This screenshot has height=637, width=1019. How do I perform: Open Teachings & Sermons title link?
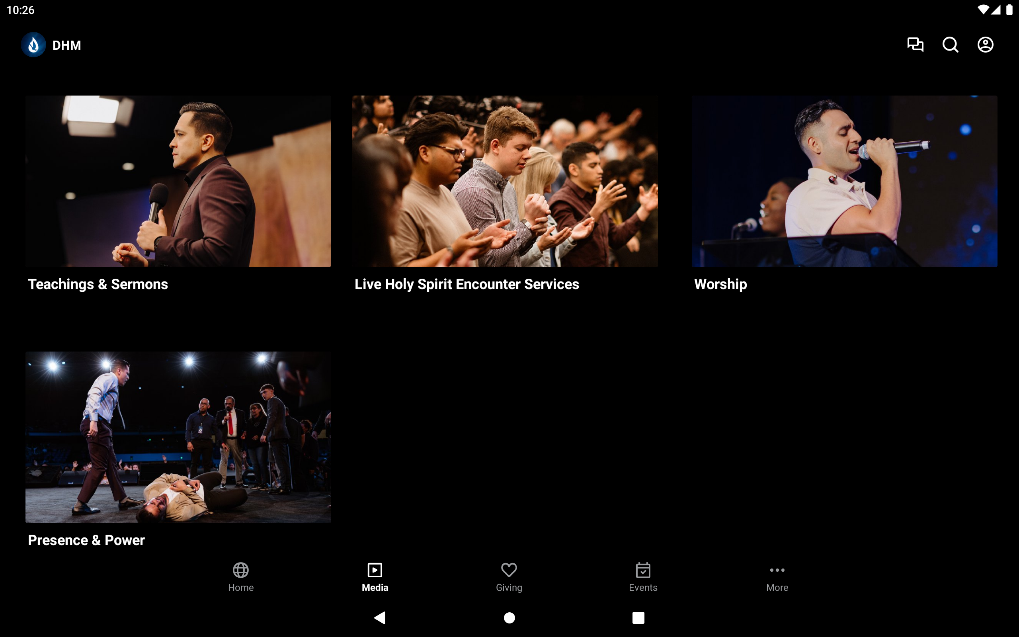pos(98,284)
